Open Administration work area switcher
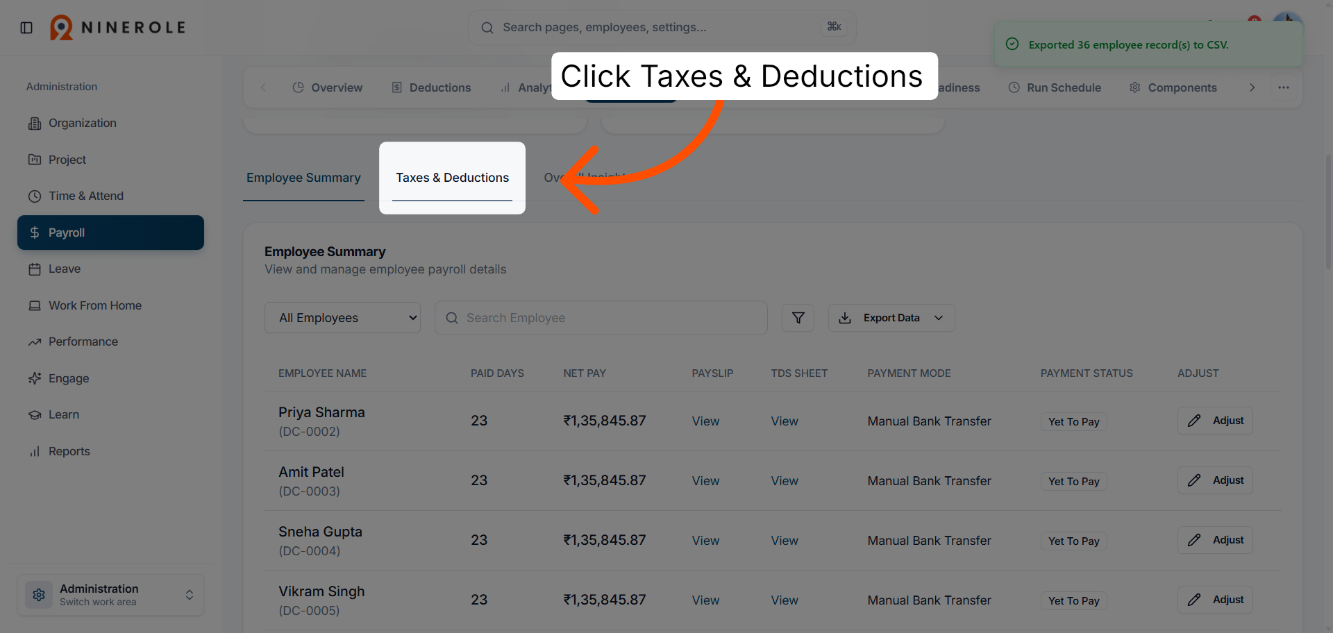This screenshot has width=1333, height=633. pos(110,595)
